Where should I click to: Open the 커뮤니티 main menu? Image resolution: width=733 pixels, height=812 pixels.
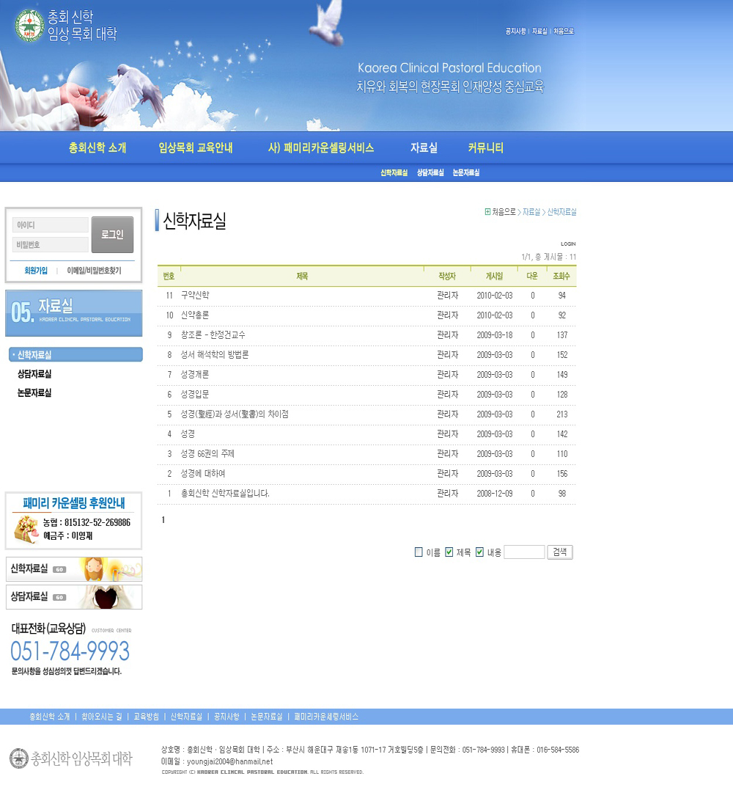485,148
